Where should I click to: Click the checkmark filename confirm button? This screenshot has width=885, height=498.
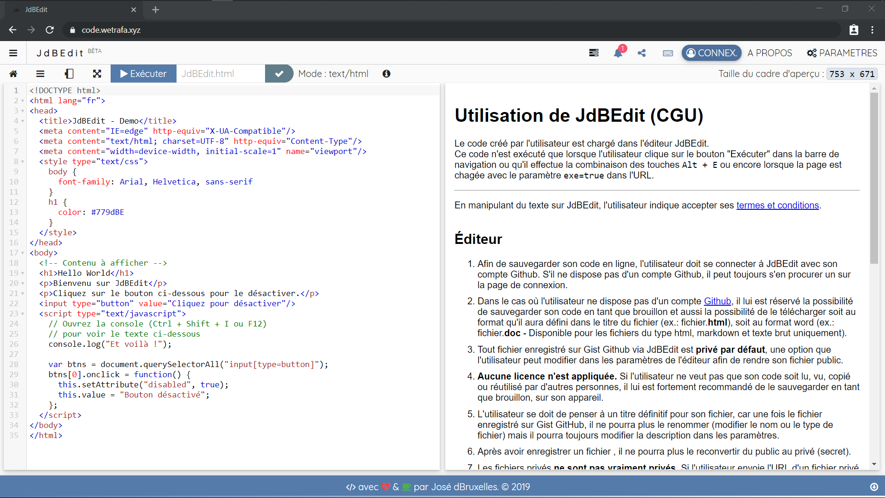coord(279,74)
